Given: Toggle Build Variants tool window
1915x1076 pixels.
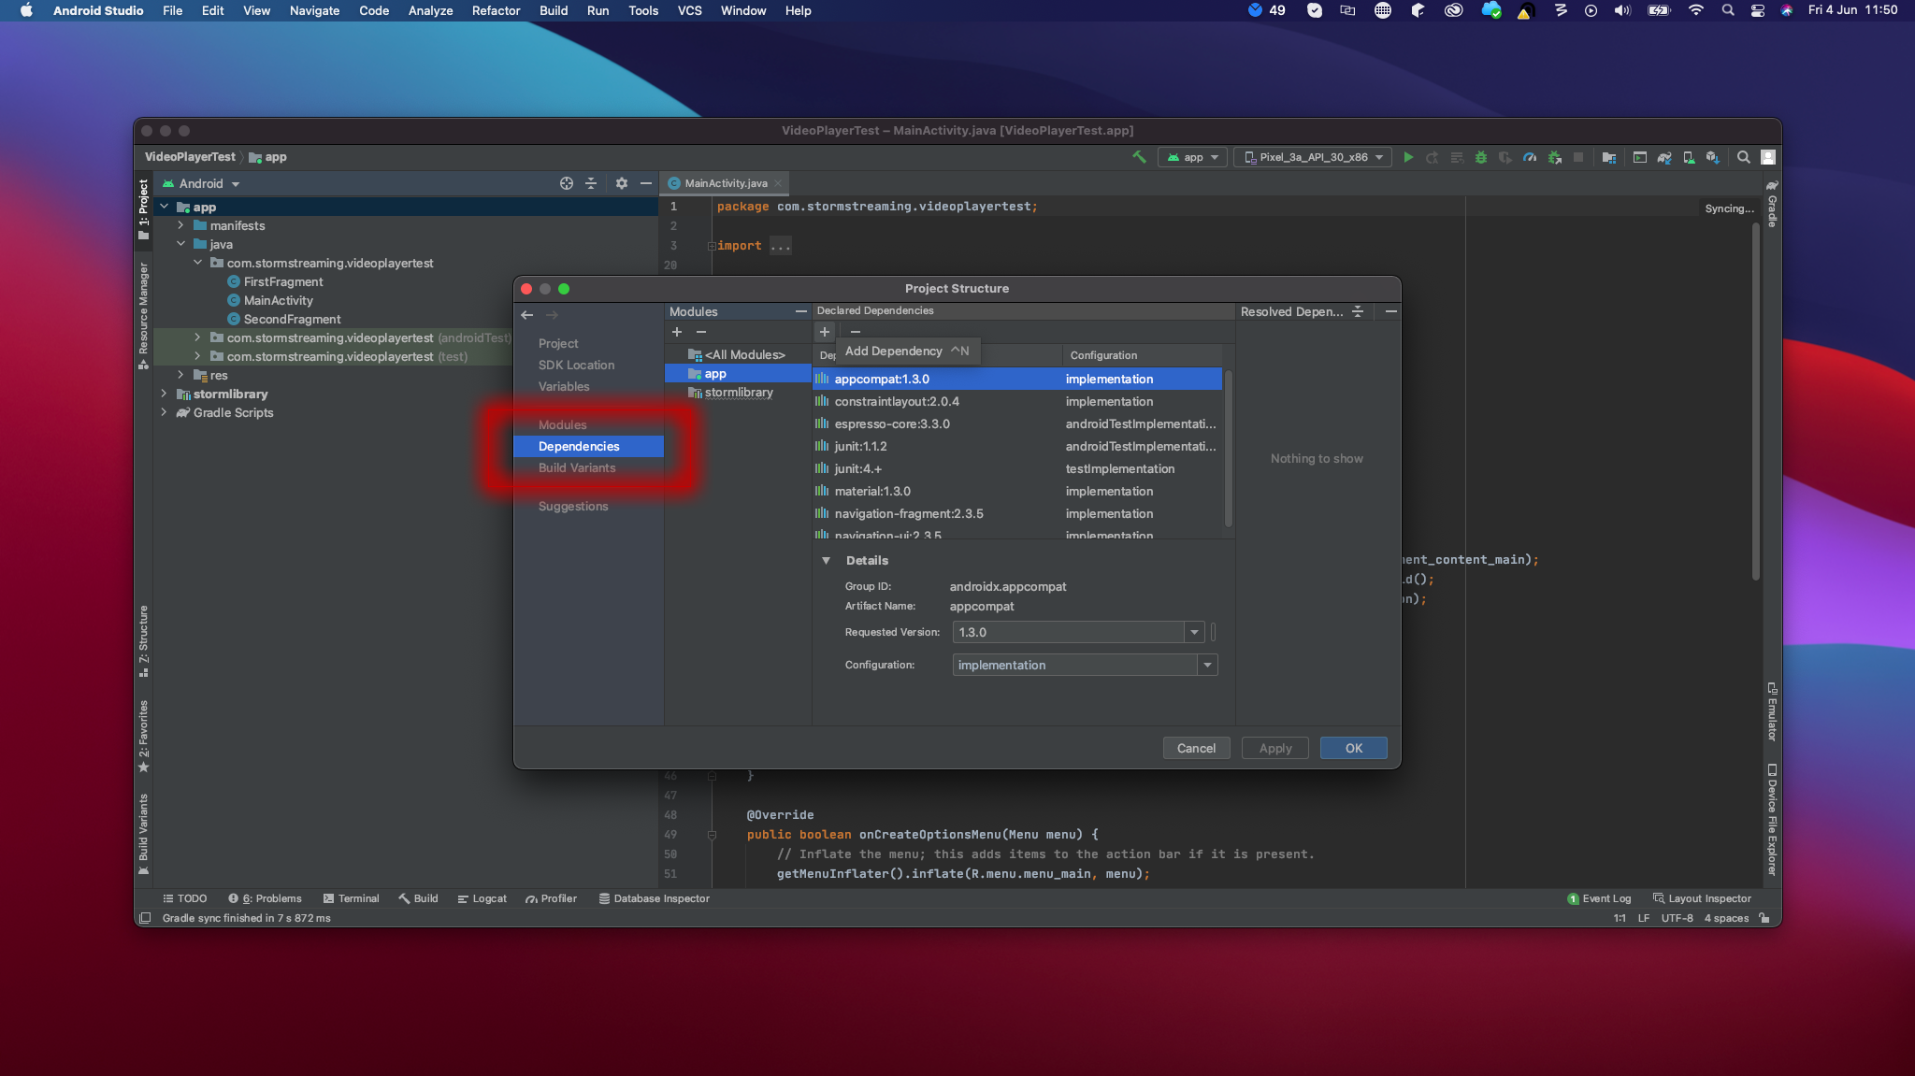Looking at the screenshot, I should [143, 834].
